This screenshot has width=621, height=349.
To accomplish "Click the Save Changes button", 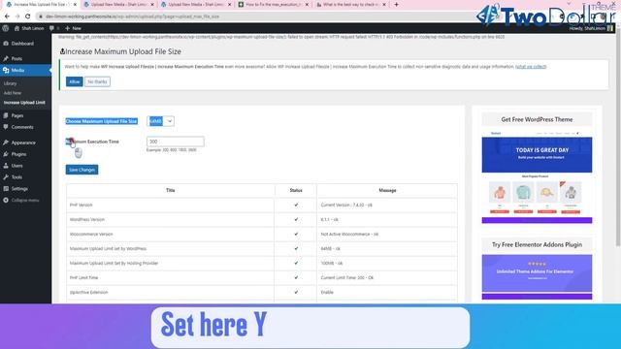I will [82, 170].
